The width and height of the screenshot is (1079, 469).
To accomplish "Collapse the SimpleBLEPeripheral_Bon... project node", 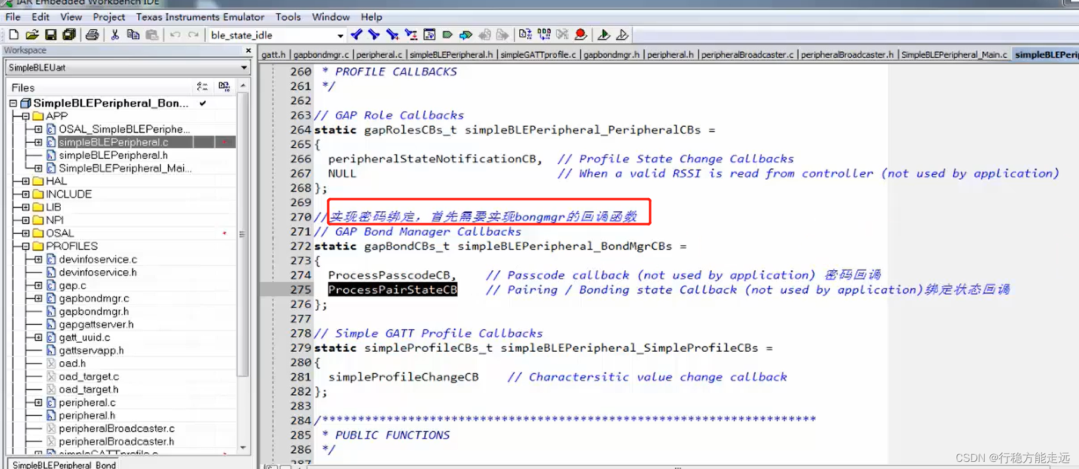I will [x=13, y=104].
